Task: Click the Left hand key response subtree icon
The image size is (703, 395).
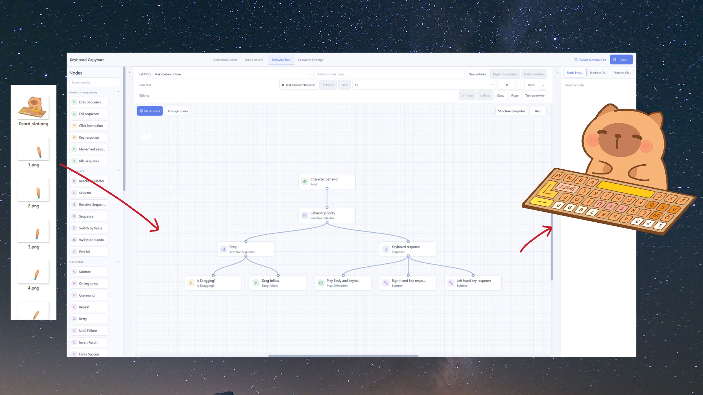Action: point(451,283)
